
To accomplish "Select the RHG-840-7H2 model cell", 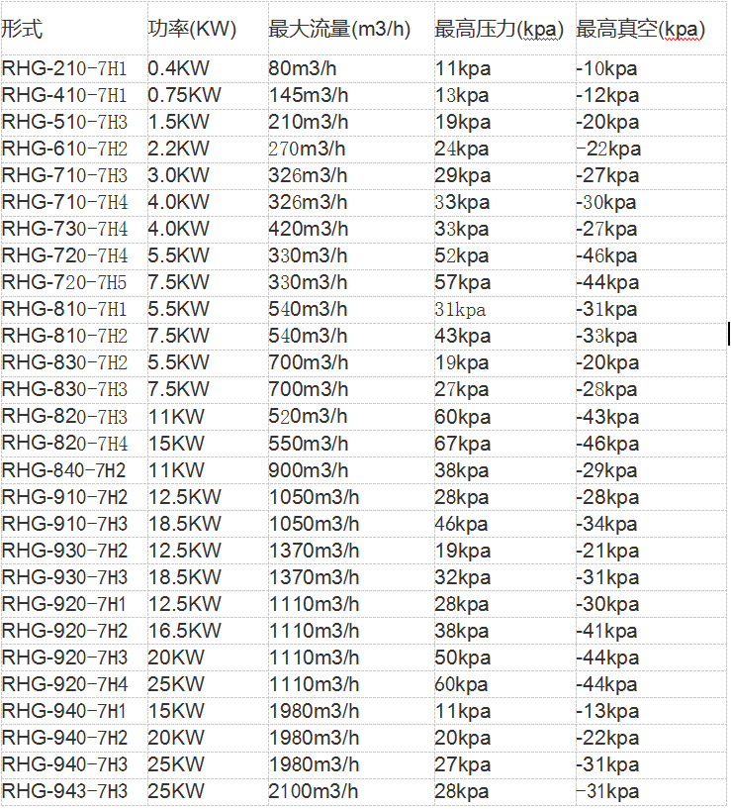I will (x=64, y=469).
